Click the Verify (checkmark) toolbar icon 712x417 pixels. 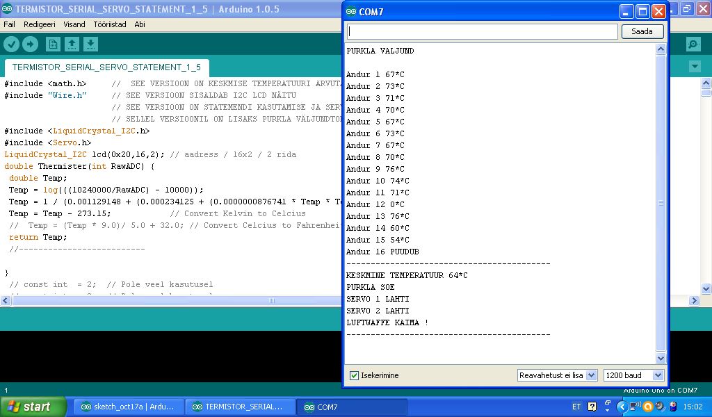12,44
